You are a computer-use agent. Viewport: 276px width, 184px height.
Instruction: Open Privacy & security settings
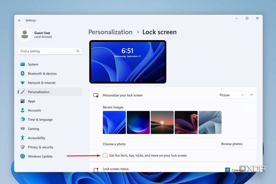[x=50, y=147]
